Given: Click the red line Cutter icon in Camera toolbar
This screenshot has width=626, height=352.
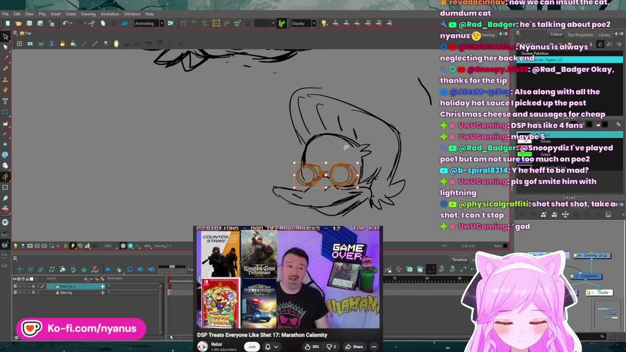Looking at the screenshot, I should point(84,44).
